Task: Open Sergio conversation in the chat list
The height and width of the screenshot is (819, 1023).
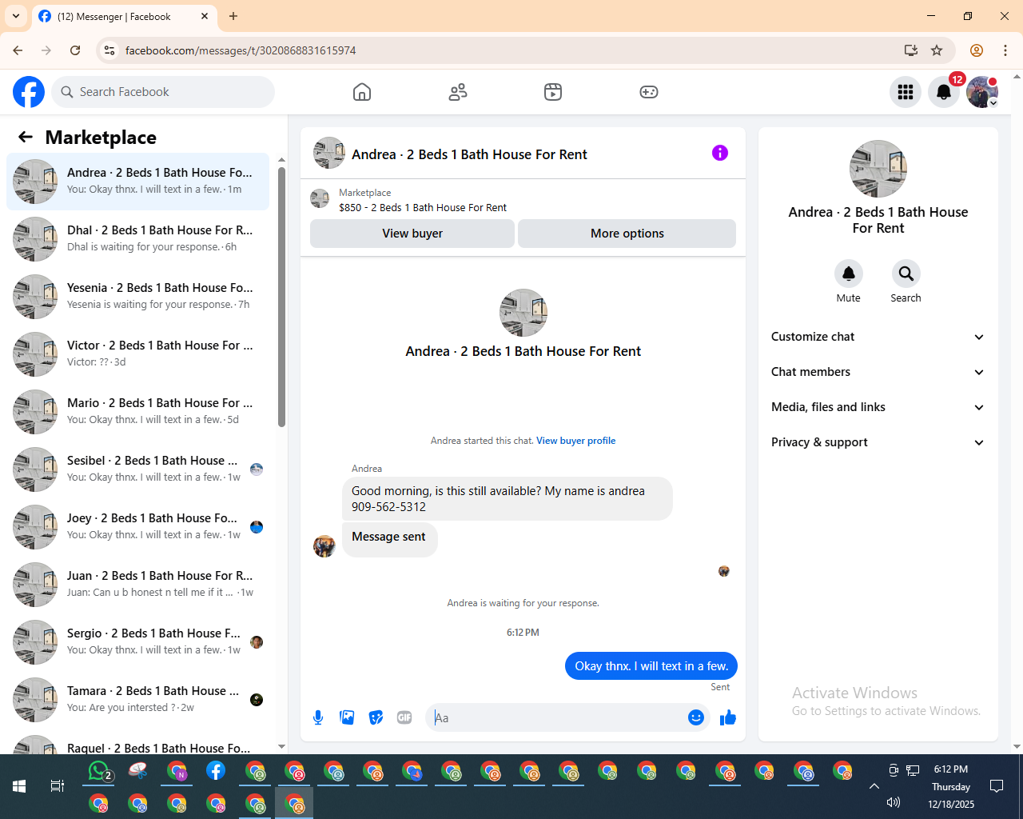Action: point(137,642)
